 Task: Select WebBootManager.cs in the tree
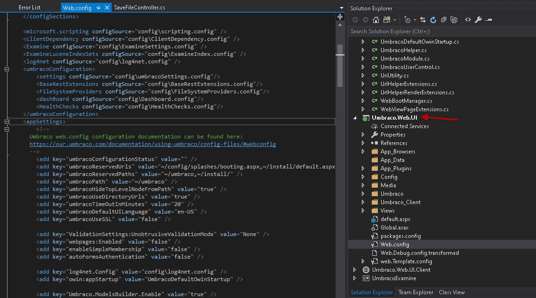point(406,101)
